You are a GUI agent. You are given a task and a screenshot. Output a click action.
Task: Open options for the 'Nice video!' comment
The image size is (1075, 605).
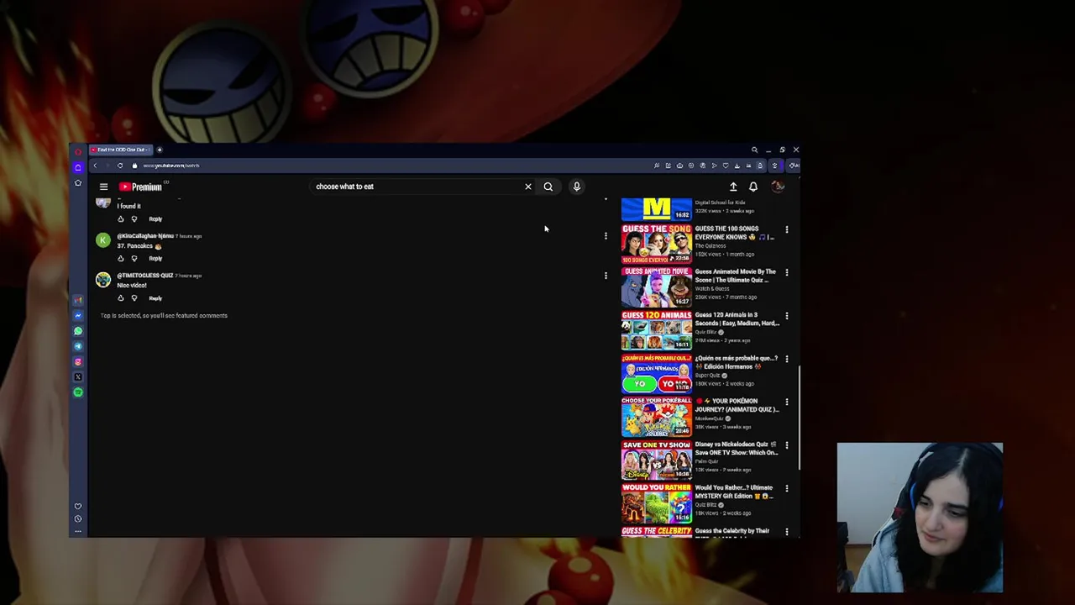coord(606,276)
